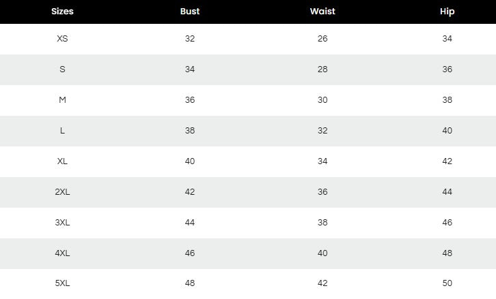This screenshot has height=299, width=496.
Task: Click the Sizes column header
Action: (x=62, y=12)
